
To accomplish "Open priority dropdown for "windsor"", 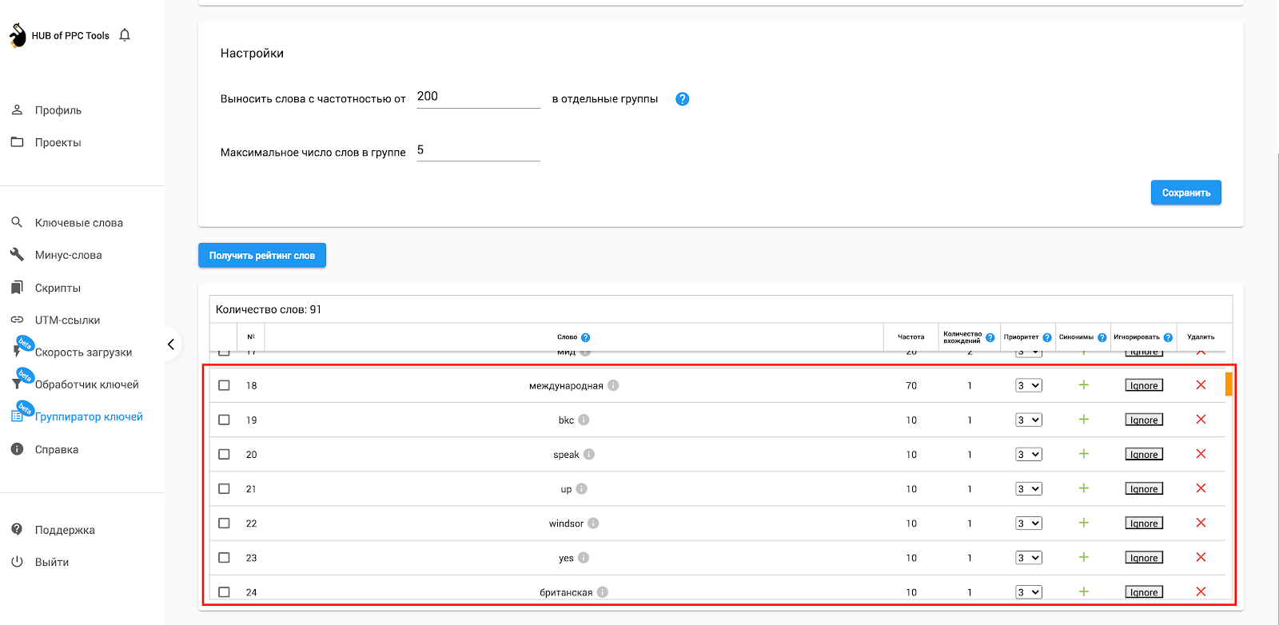I will pos(1029,523).
